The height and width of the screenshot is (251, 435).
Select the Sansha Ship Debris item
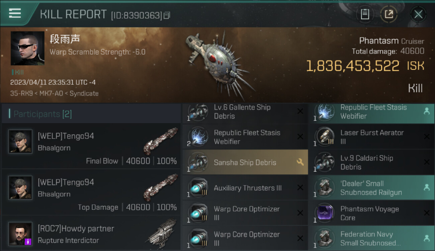click(245, 162)
